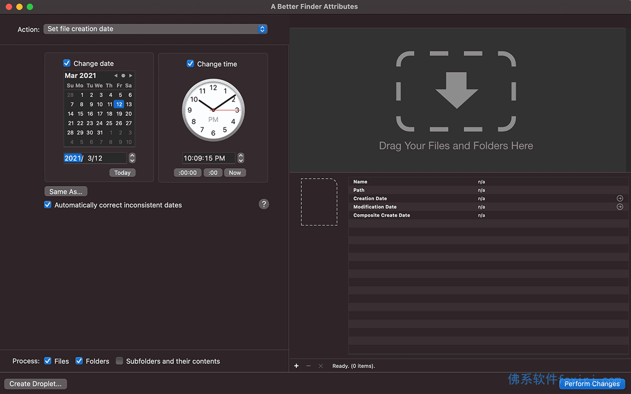Click the empty file preview thumbnail

(x=319, y=202)
